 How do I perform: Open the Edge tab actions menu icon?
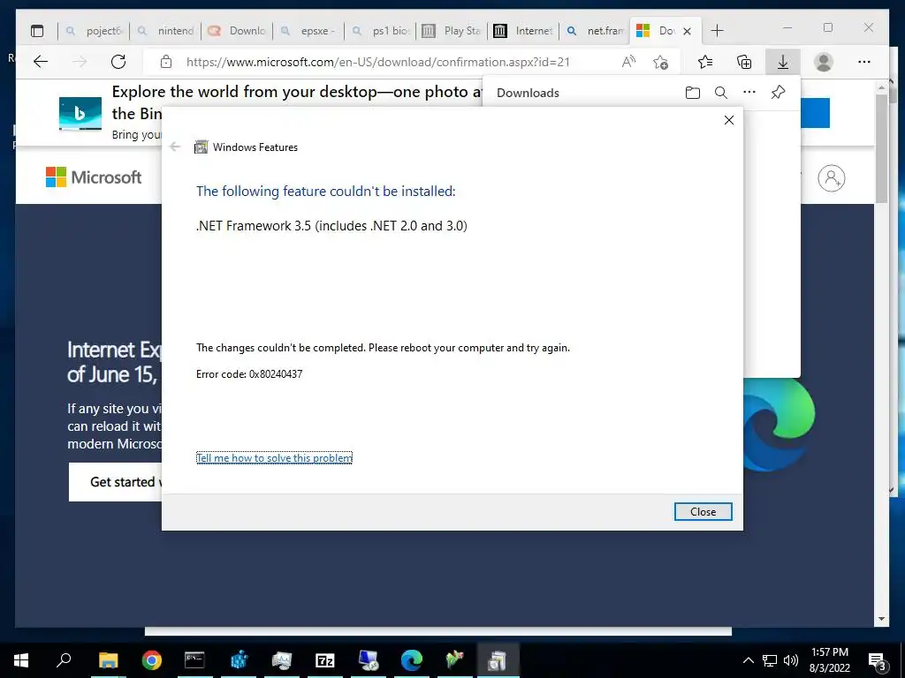pyautogui.click(x=37, y=31)
